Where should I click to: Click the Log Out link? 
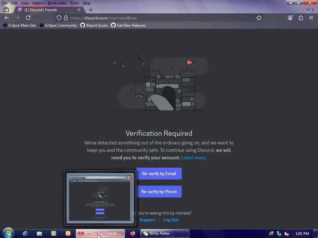tap(171, 220)
